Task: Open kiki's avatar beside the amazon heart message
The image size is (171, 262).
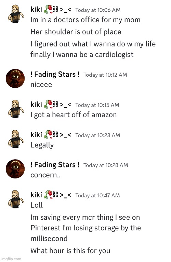Action: pyautogui.click(x=16, y=109)
